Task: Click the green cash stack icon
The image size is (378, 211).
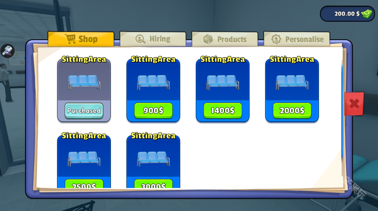Action: (366, 14)
